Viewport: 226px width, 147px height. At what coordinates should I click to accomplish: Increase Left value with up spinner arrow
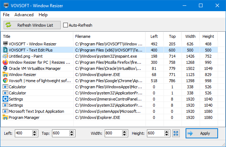pos(35,132)
